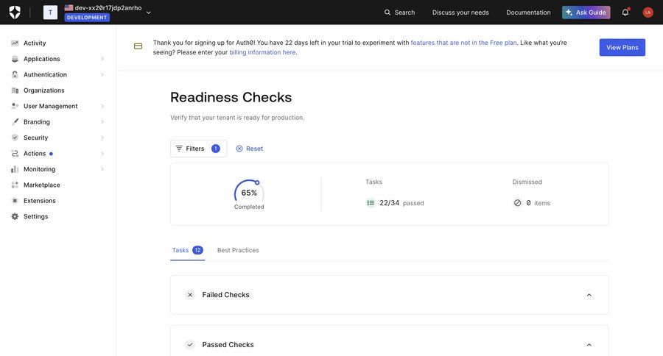Click the '22/34 passed' text
The width and height of the screenshot is (663, 356).
coord(401,203)
